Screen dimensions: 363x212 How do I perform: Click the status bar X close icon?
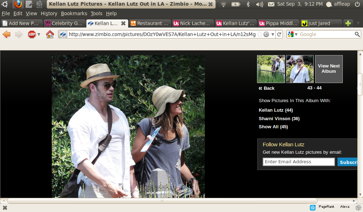click(x=5, y=208)
